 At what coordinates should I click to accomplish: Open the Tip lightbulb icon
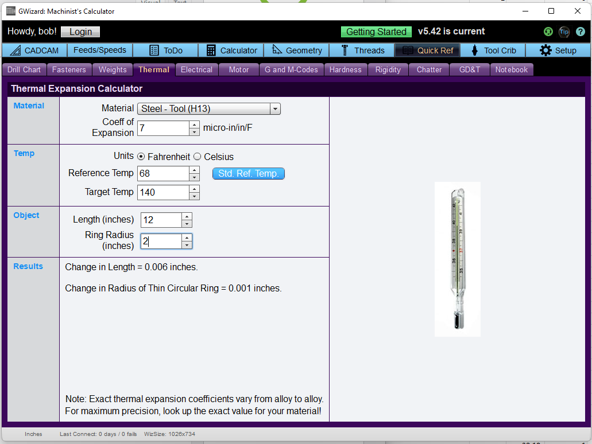(x=564, y=32)
